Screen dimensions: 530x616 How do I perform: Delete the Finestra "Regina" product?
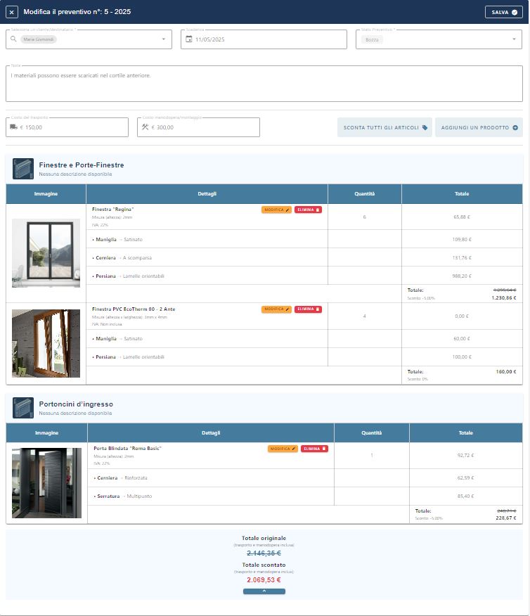click(308, 210)
